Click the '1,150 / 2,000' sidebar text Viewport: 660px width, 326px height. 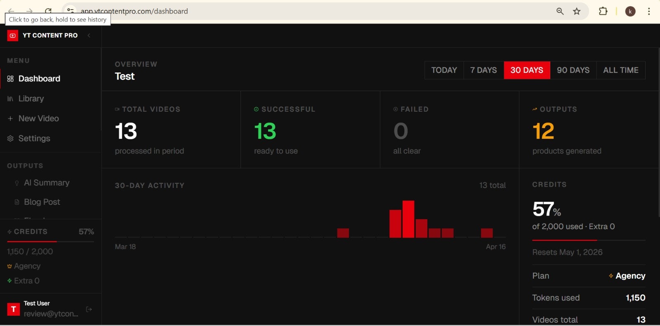coord(30,251)
